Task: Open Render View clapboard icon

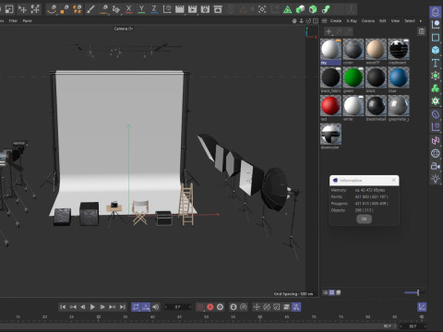Action: click(x=180, y=9)
